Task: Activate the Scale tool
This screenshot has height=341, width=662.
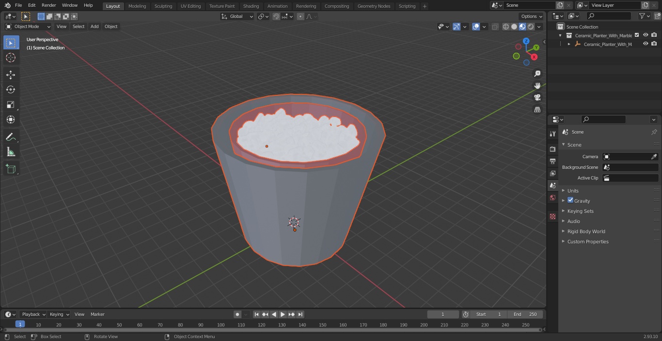Action: coord(11,104)
